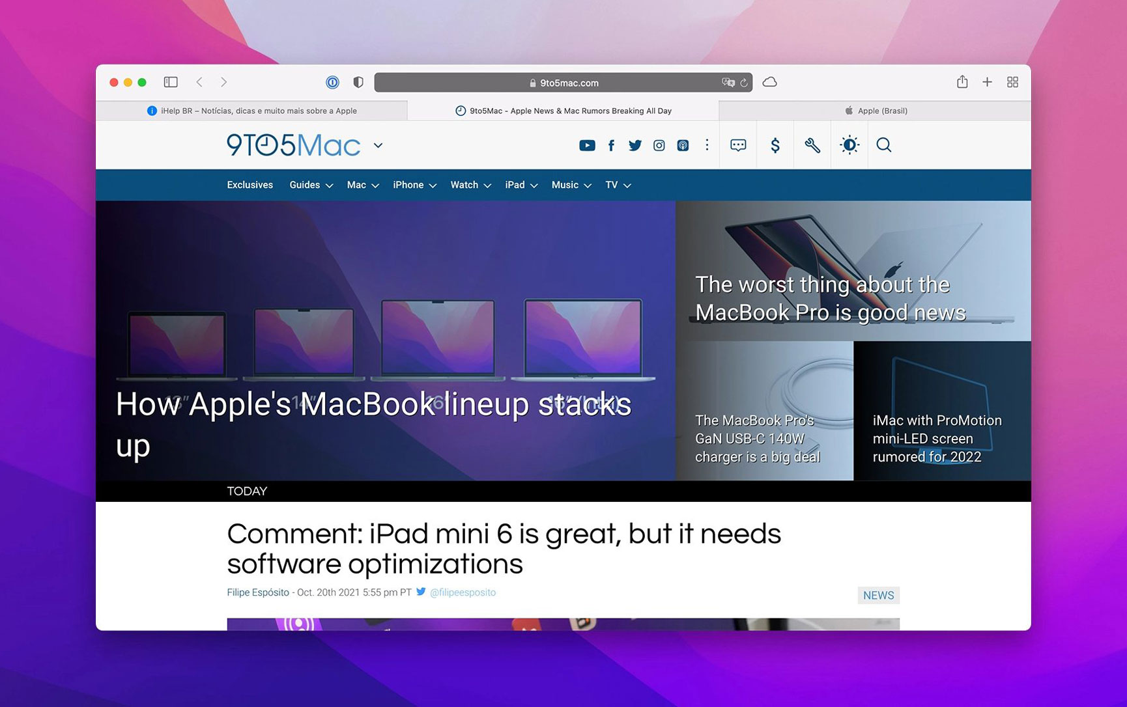Screen dimensions: 1127x707
Task: Expand the Music dropdown menu
Action: pyautogui.click(x=571, y=185)
